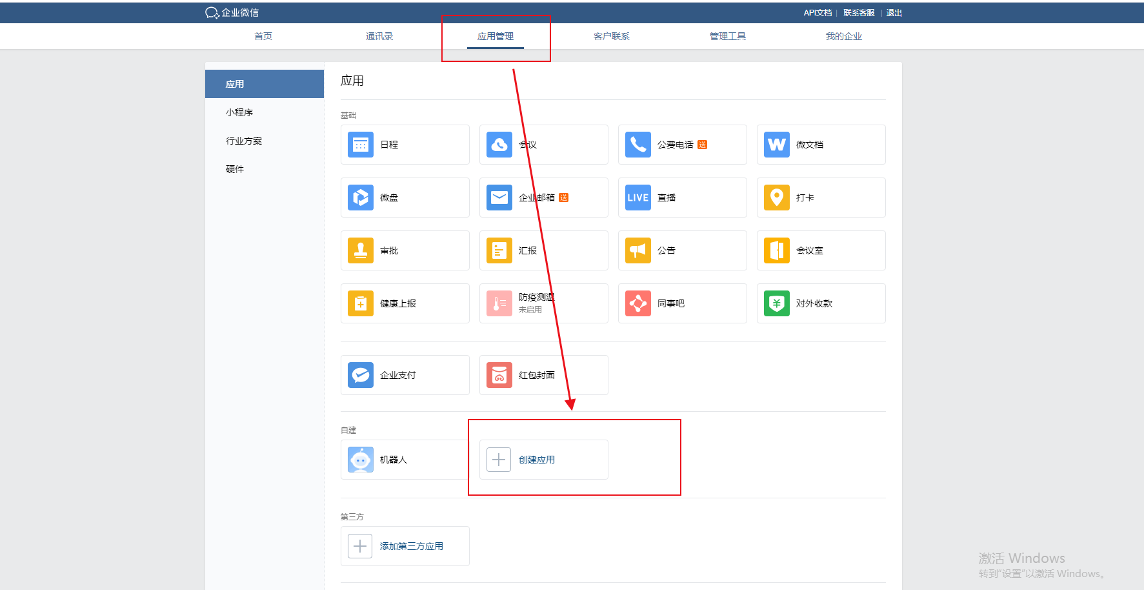Click the 添加第三方应用 link
This screenshot has height=590, width=1144.
pyautogui.click(x=411, y=546)
